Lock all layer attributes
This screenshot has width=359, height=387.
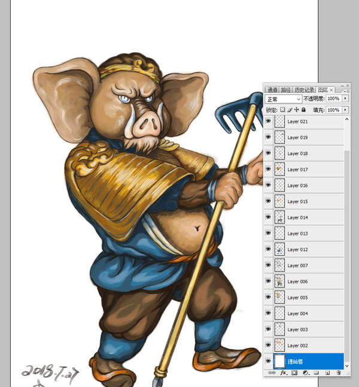coord(303,110)
